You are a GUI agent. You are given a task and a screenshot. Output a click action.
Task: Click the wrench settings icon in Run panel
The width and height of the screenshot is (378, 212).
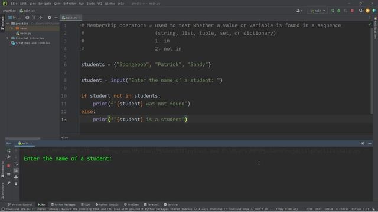click(9, 157)
